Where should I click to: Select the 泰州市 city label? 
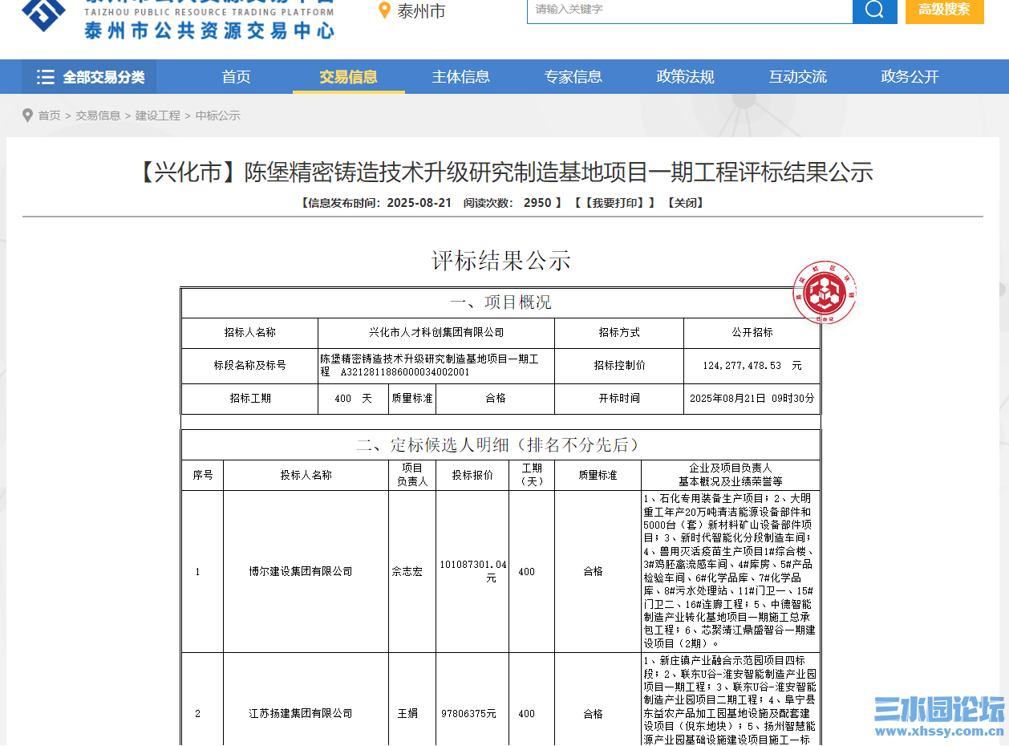tap(421, 11)
